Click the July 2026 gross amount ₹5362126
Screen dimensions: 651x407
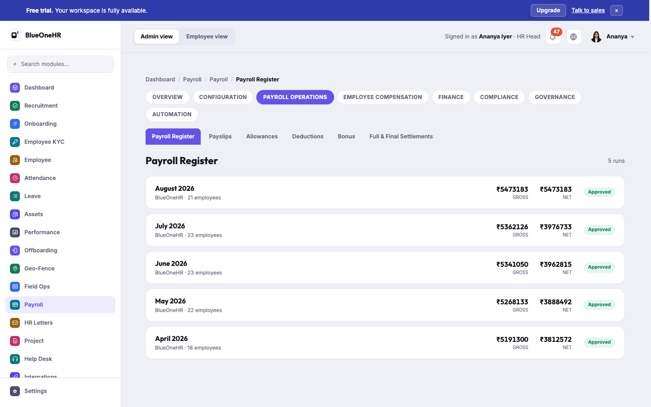[512, 227]
